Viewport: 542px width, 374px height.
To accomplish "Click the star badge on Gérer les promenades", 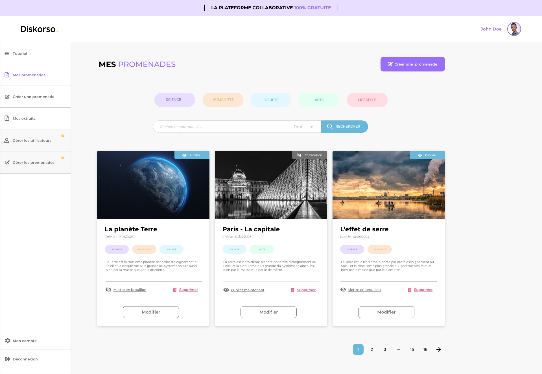I will tap(63, 158).
